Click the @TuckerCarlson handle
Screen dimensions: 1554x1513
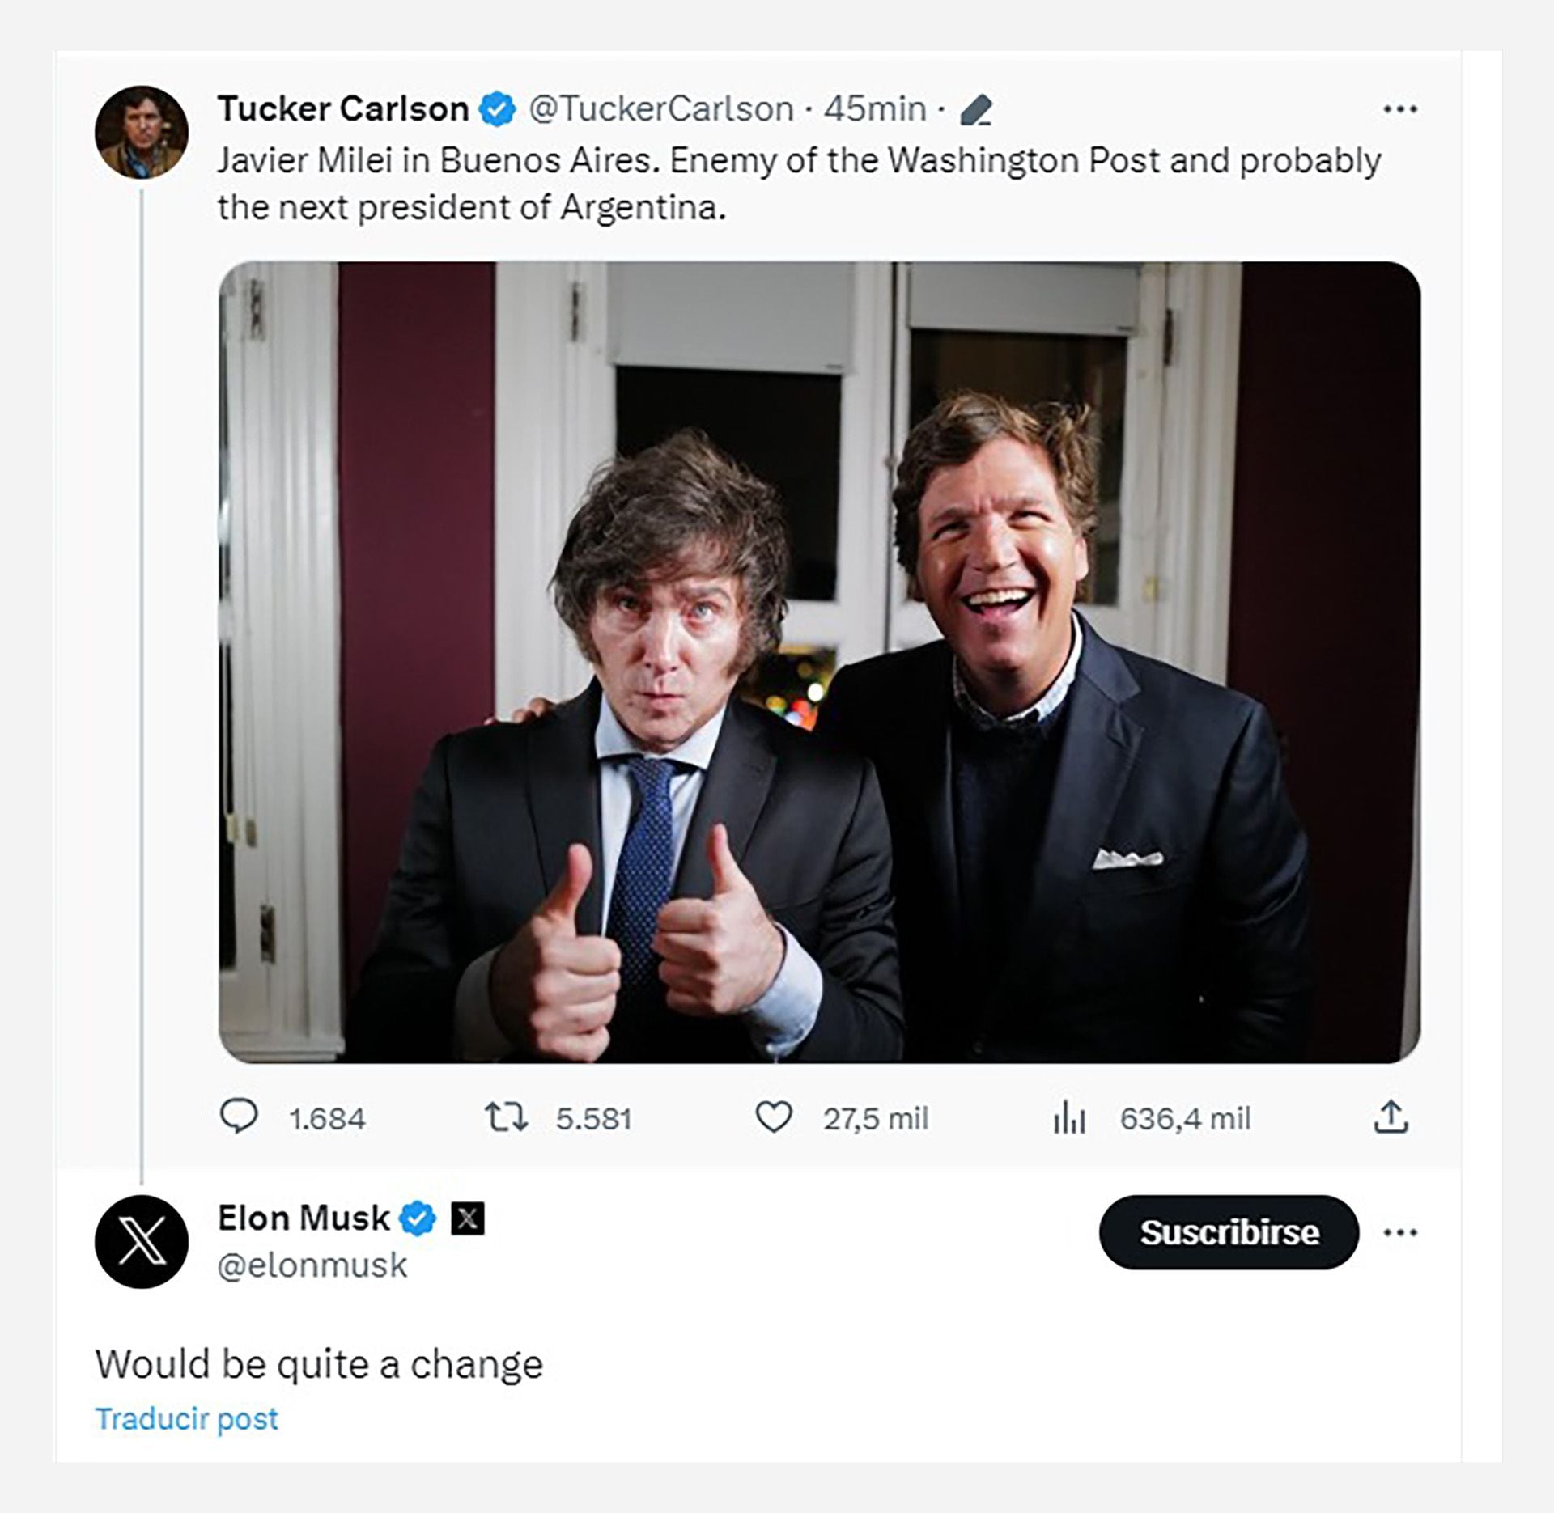tap(661, 109)
